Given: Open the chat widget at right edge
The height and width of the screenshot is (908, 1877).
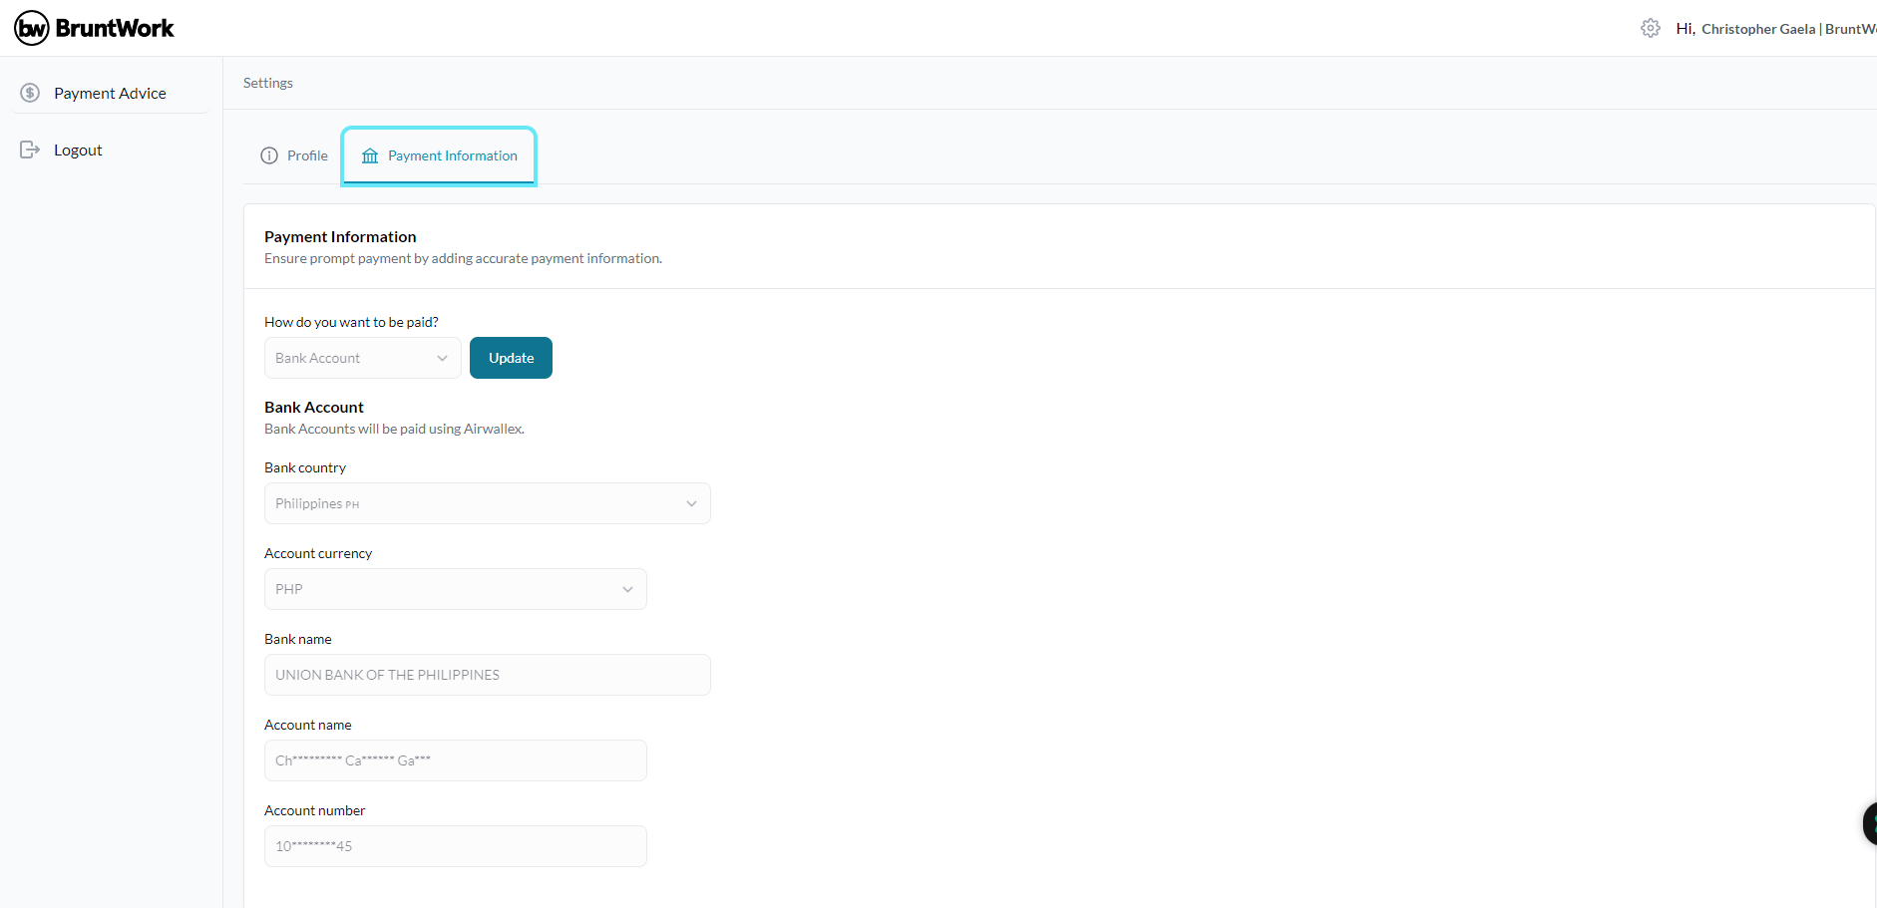Looking at the screenshot, I should pos(1870,823).
